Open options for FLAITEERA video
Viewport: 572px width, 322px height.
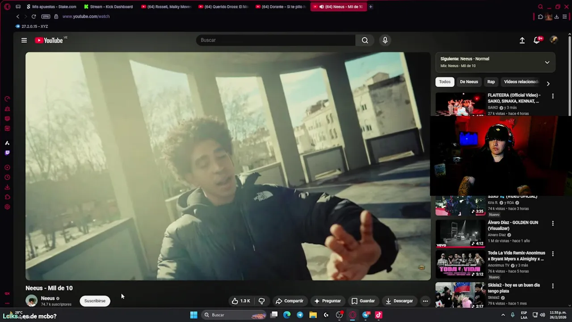[553, 96]
